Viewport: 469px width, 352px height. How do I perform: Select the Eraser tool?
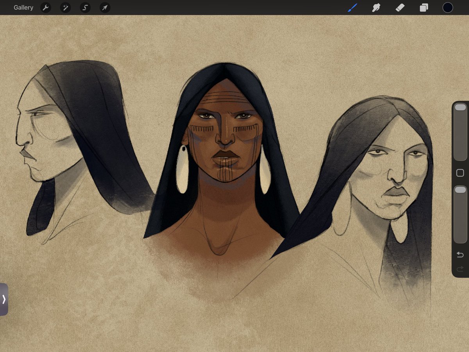(400, 7)
